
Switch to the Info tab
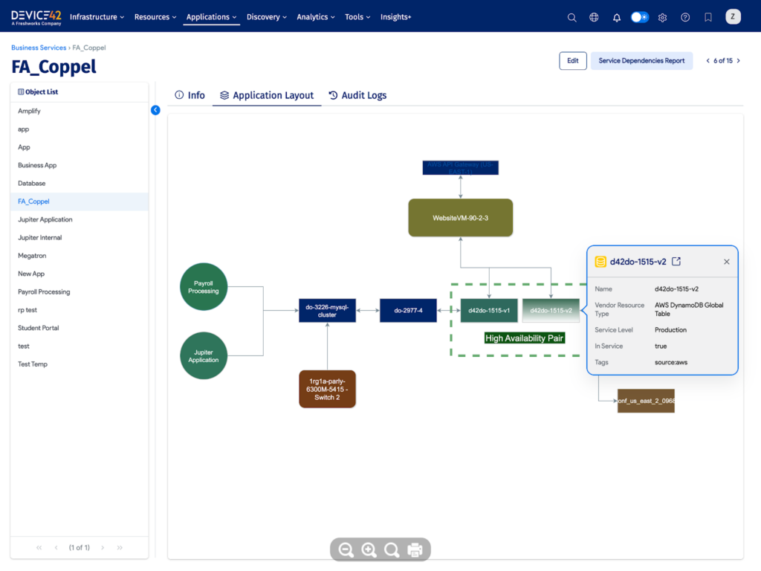coord(190,95)
